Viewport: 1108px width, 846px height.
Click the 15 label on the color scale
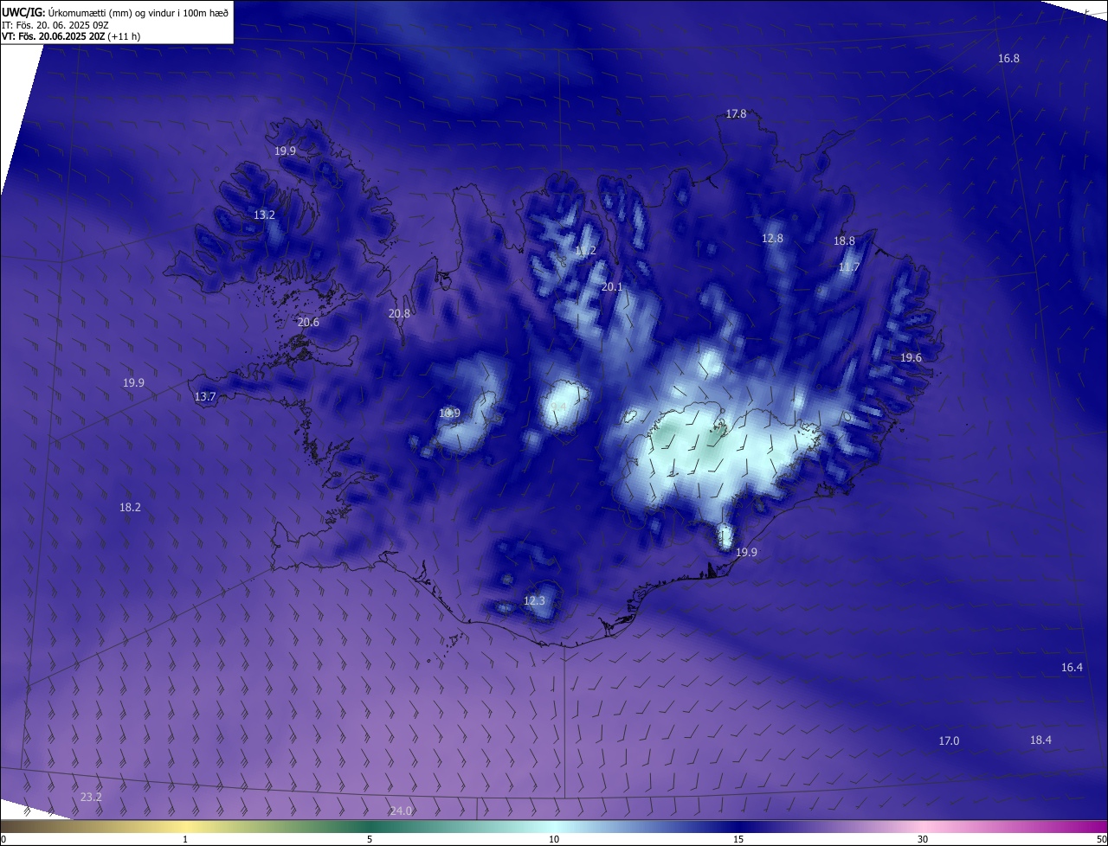tap(738, 839)
